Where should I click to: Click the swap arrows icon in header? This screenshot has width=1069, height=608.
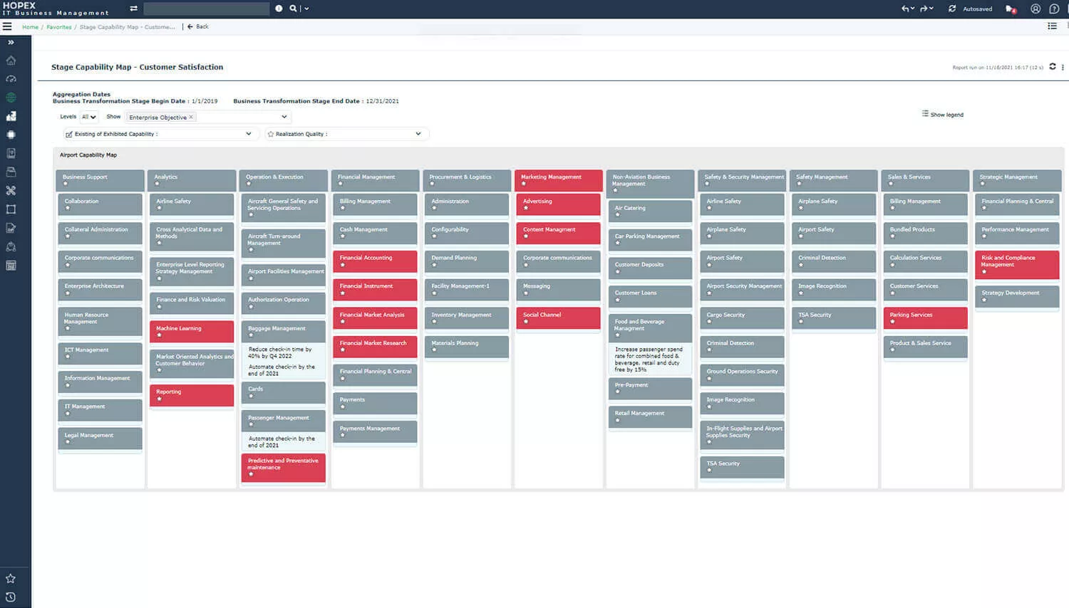133,9
